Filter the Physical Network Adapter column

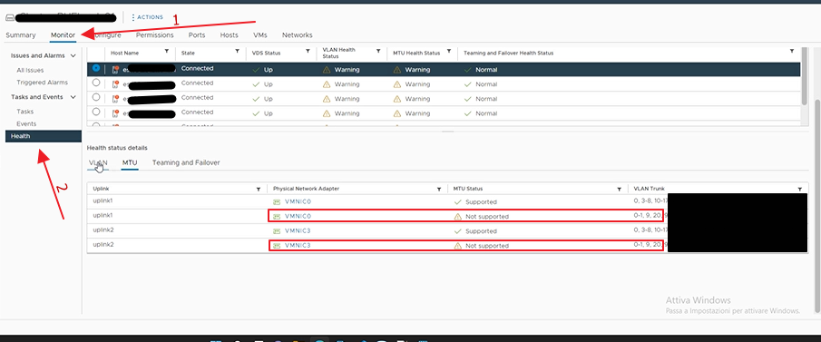point(439,189)
